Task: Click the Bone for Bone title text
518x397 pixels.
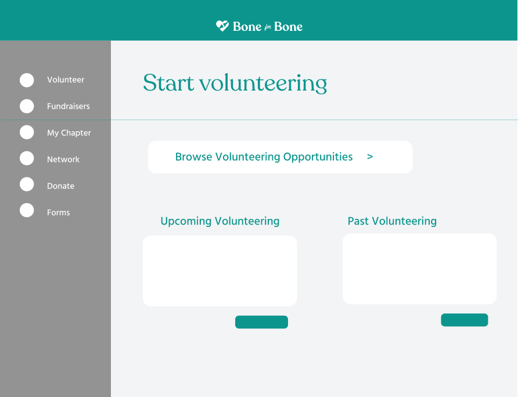Action: pyautogui.click(x=268, y=27)
